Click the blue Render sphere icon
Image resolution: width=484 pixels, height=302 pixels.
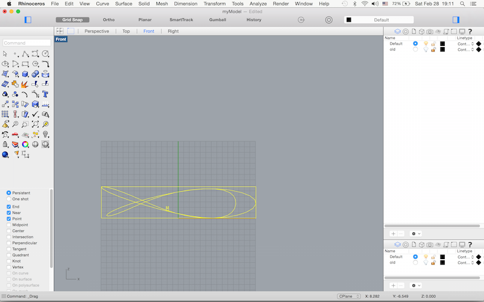point(5,155)
